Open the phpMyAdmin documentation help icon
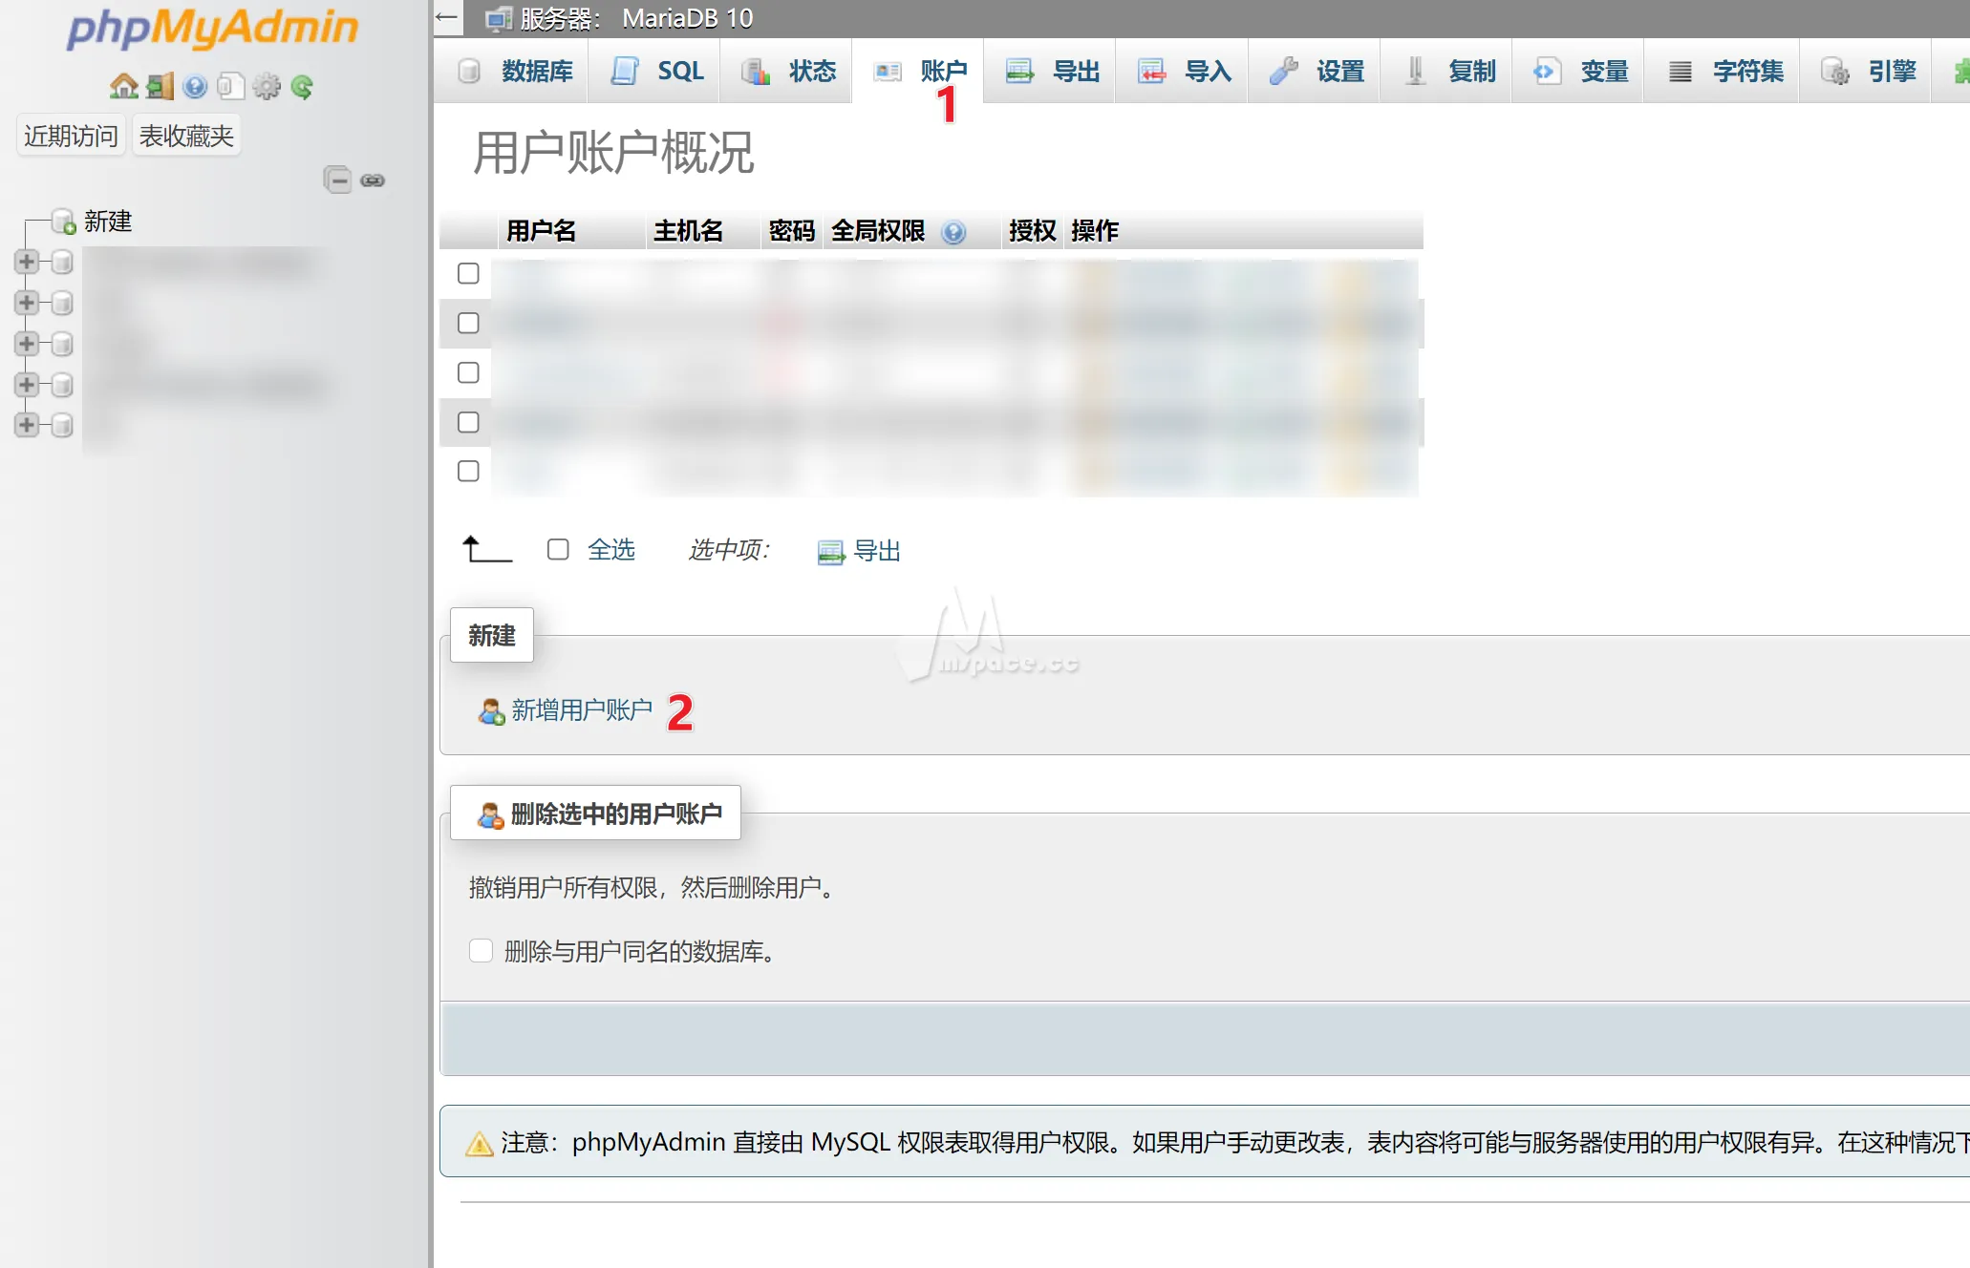 (x=195, y=87)
